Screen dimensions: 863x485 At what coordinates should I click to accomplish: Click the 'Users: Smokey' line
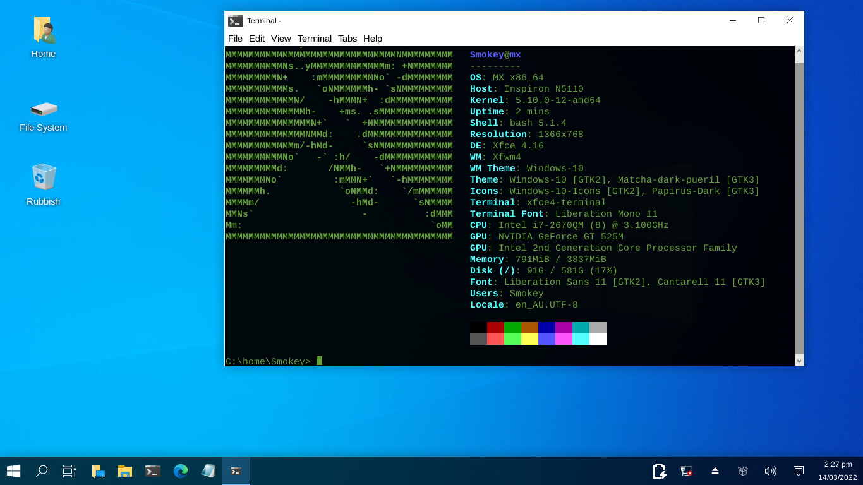pyautogui.click(x=507, y=294)
